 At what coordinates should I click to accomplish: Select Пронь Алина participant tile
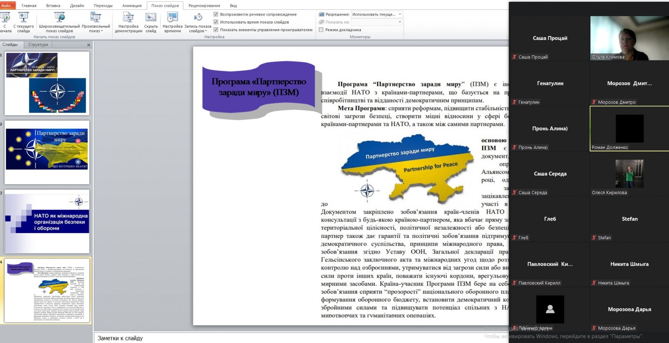550,129
